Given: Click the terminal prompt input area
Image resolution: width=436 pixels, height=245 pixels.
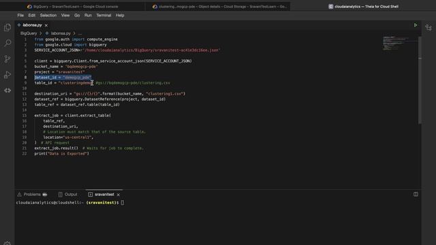Looking at the screenshot, I should (x=123, y=203).
